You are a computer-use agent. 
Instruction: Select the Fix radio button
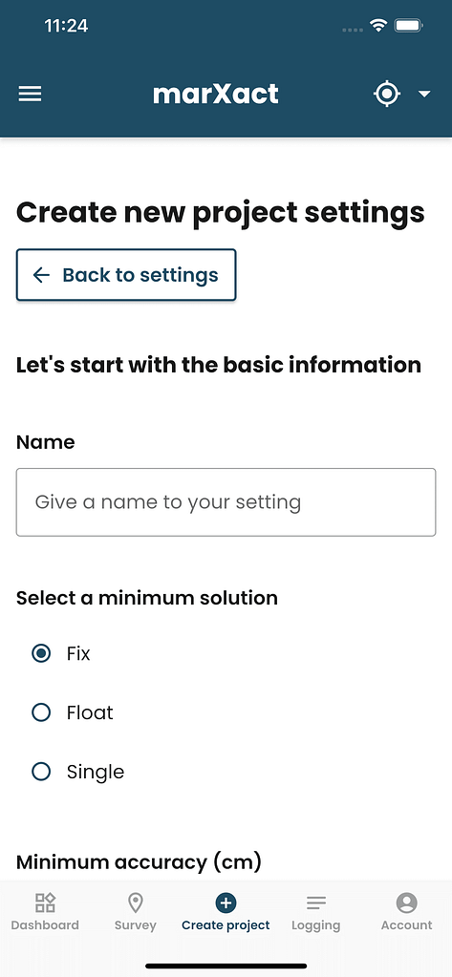click(41, 653)
